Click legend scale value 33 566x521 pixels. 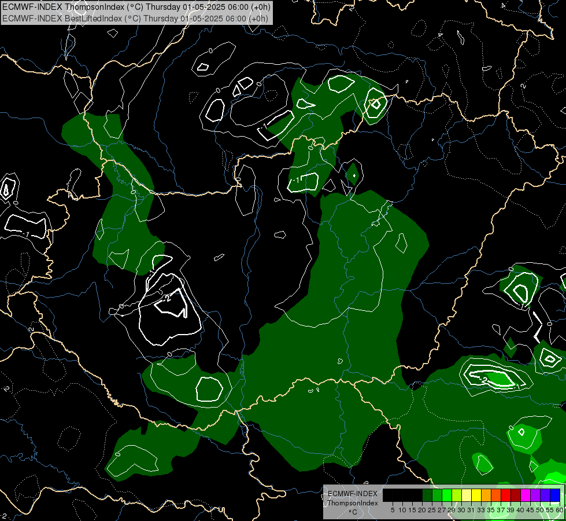pyautogui.click(x=481, y=510)
